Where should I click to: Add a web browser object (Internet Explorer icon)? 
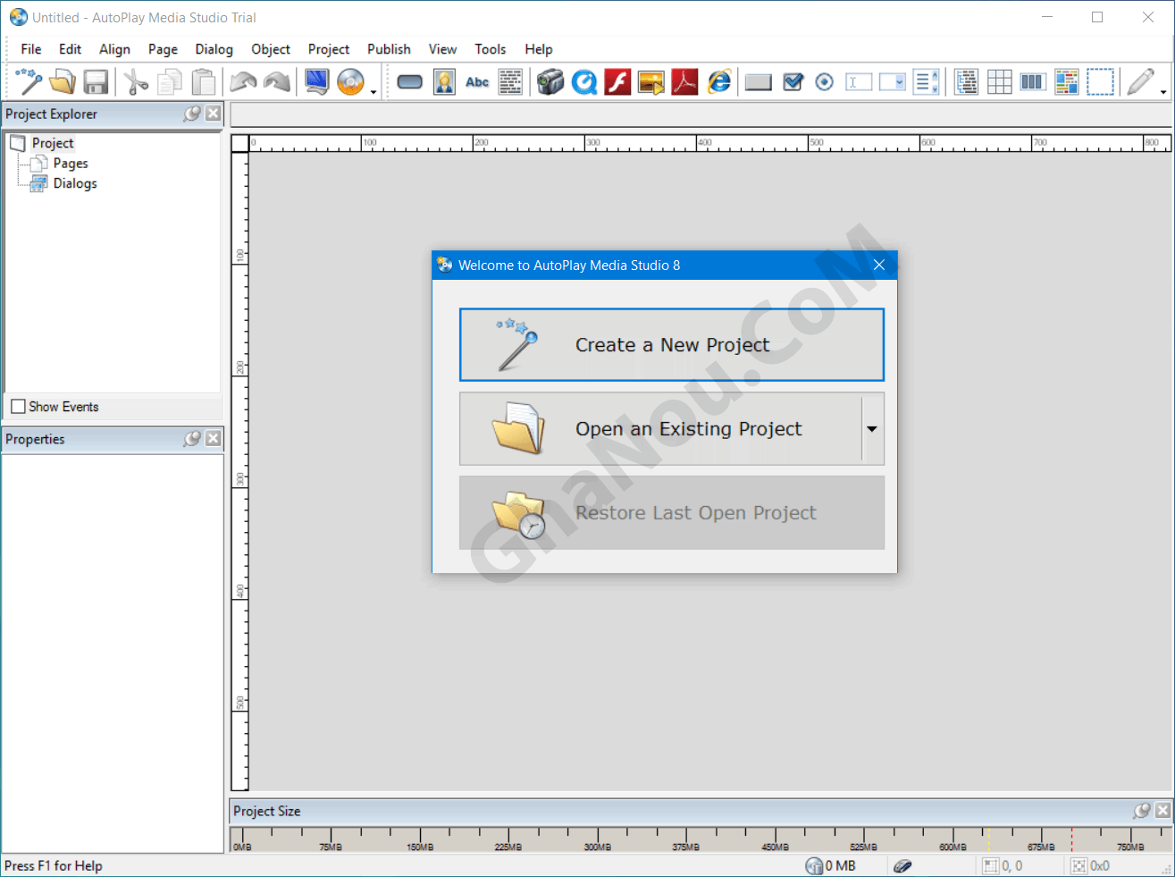click(719, 82)
